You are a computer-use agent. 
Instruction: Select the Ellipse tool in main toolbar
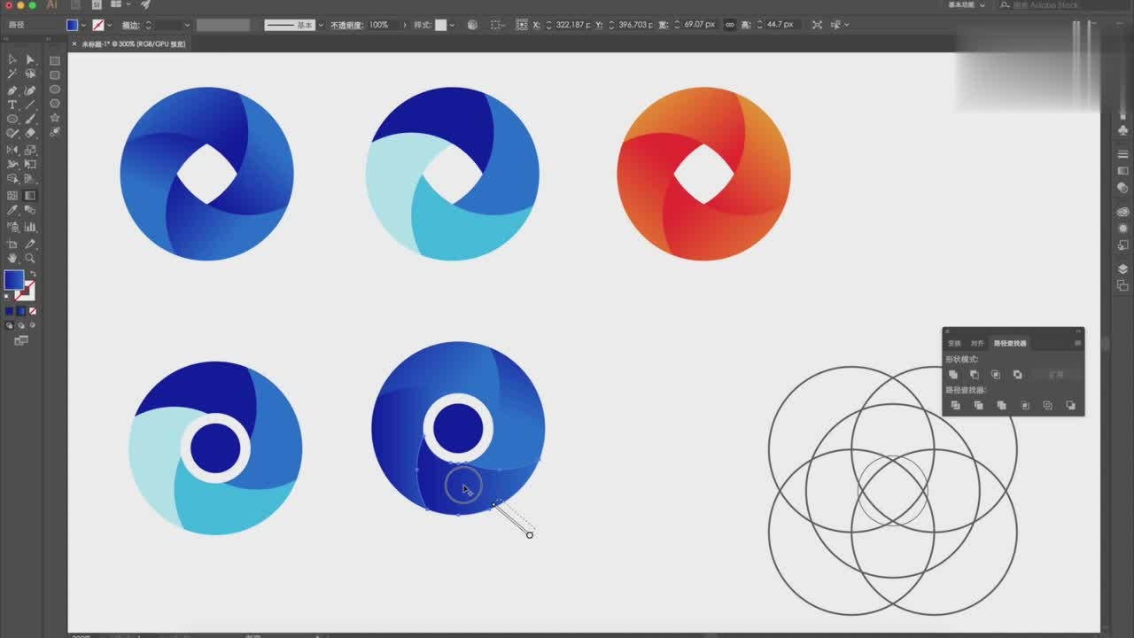coord(12,119)
